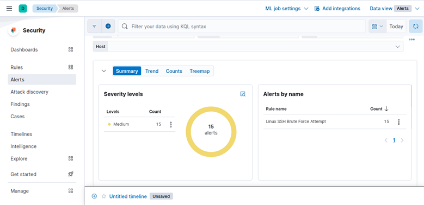Open ML job settings dropdown
Image resolution: width=424 pixels, height=205 pixels.
[287, 9]
